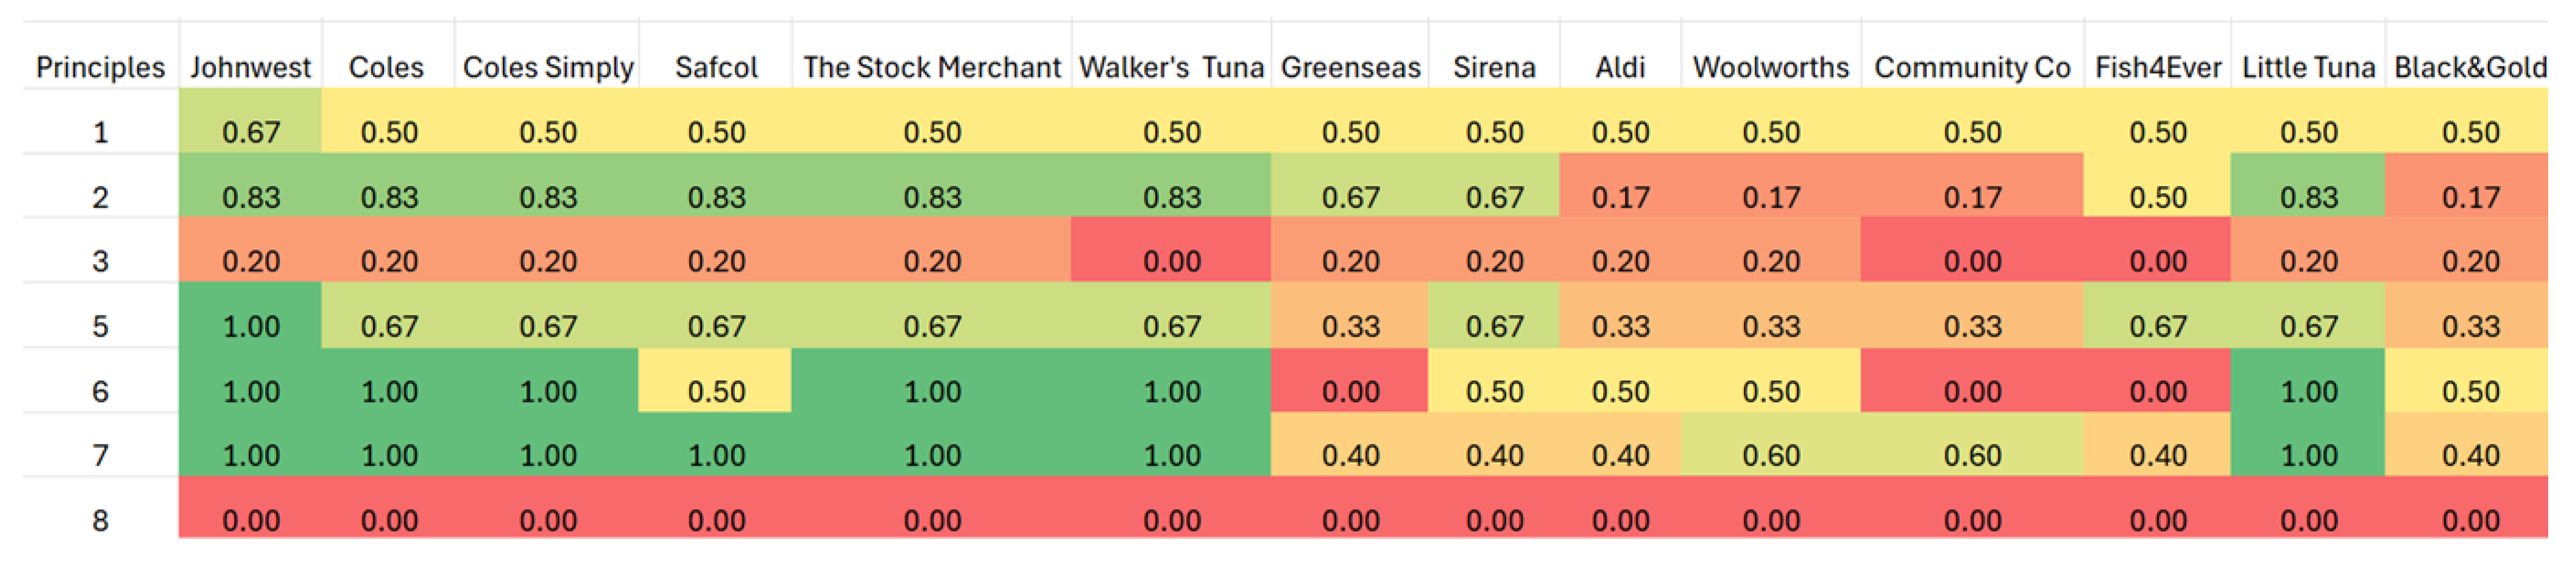Click the Walker's Tuna header
Viewport: 2576px width, 569px height.
point(1171,67)
